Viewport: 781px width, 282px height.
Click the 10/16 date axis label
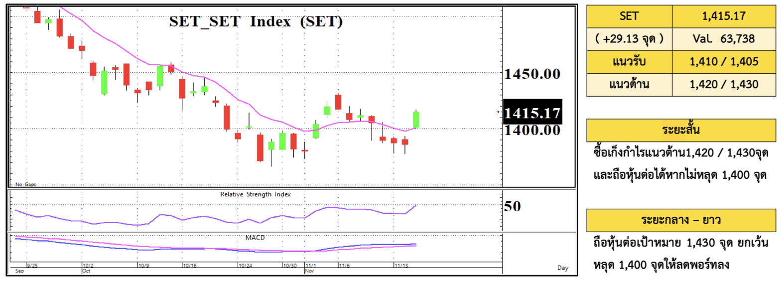190,266
